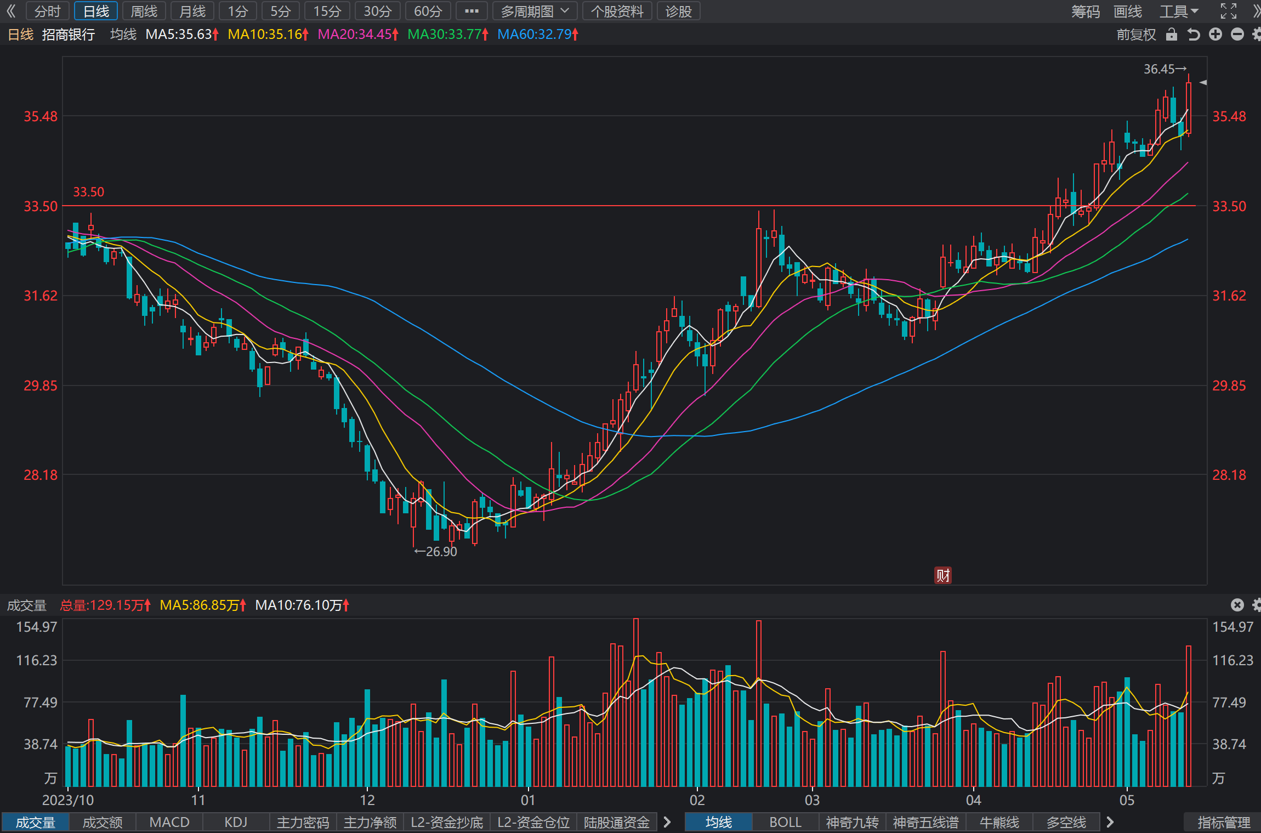The height and width of the screenshot is (833, 1261).
Task: Select 30分 minute period
Action: (x=378, y=11)
